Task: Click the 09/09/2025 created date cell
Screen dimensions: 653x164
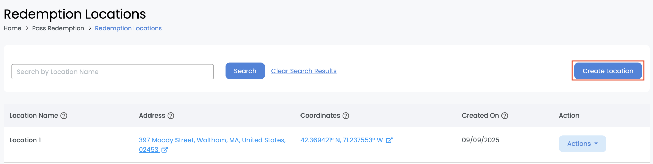Action: pyautogui.click(x=481, y=140)
